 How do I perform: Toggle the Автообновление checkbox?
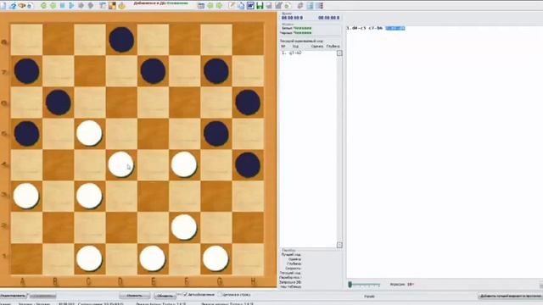(185, 295)
